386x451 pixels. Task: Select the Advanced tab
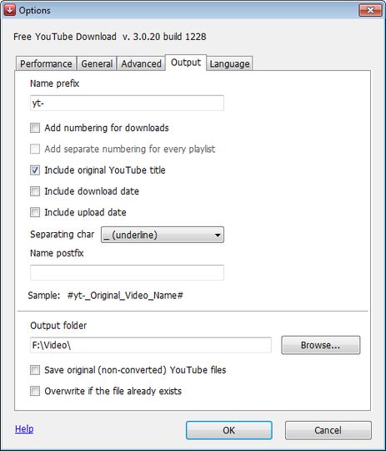(141, 63)
